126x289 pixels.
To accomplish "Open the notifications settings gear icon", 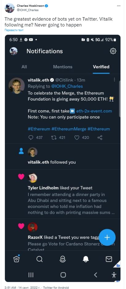I will click(x=113, y=51).
